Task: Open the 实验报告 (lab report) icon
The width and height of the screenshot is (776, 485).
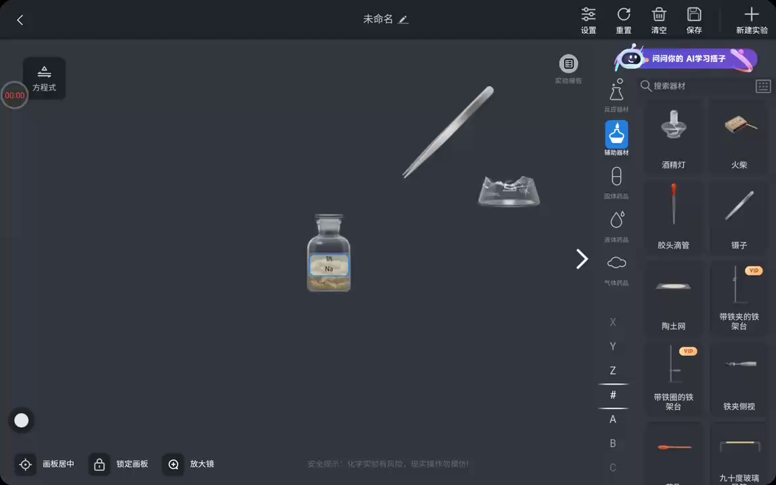Action: coord(569,65)
